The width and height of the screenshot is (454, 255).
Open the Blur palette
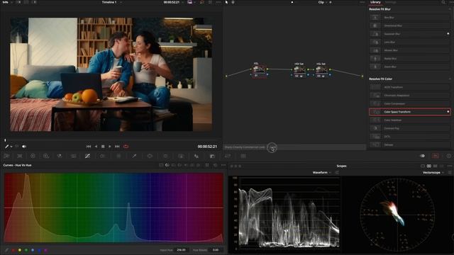coord(196,156)
